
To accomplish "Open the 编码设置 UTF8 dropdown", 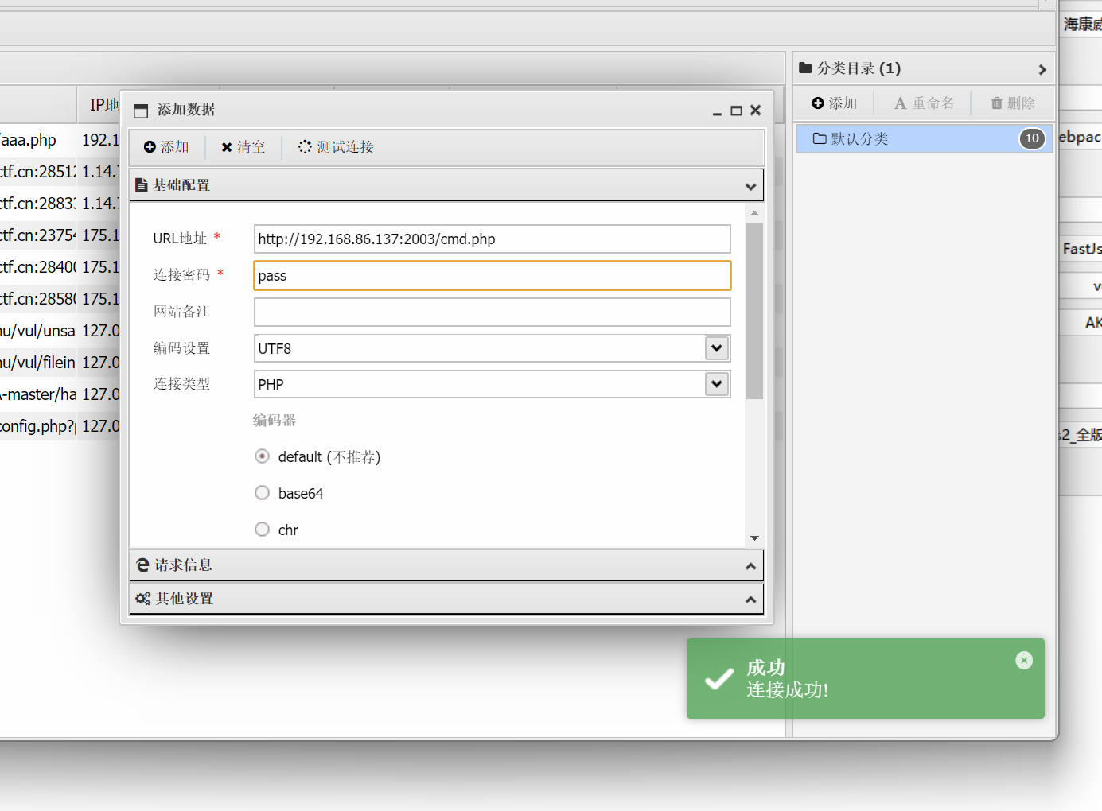I will [x=716, y=348].
